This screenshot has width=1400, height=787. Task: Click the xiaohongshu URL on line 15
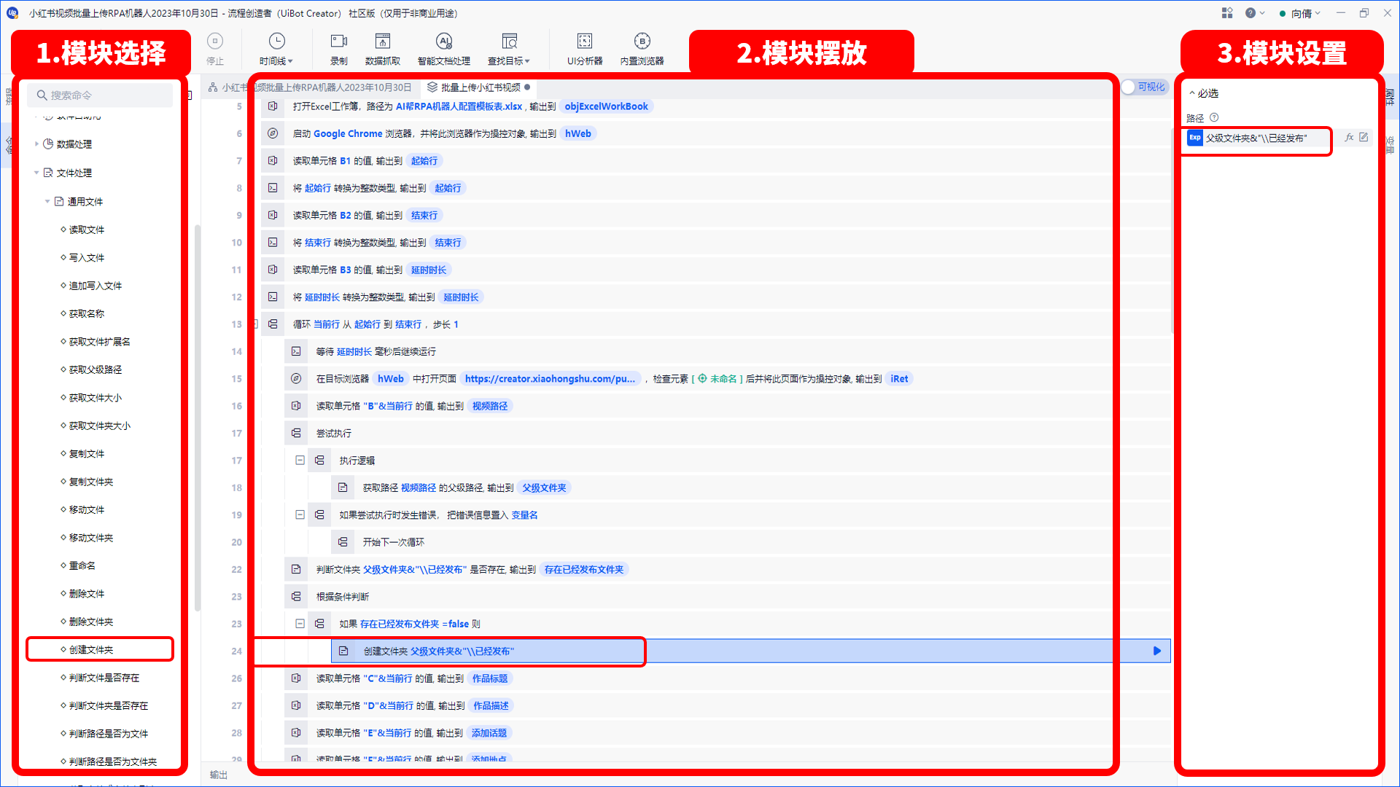click(550, 379)
